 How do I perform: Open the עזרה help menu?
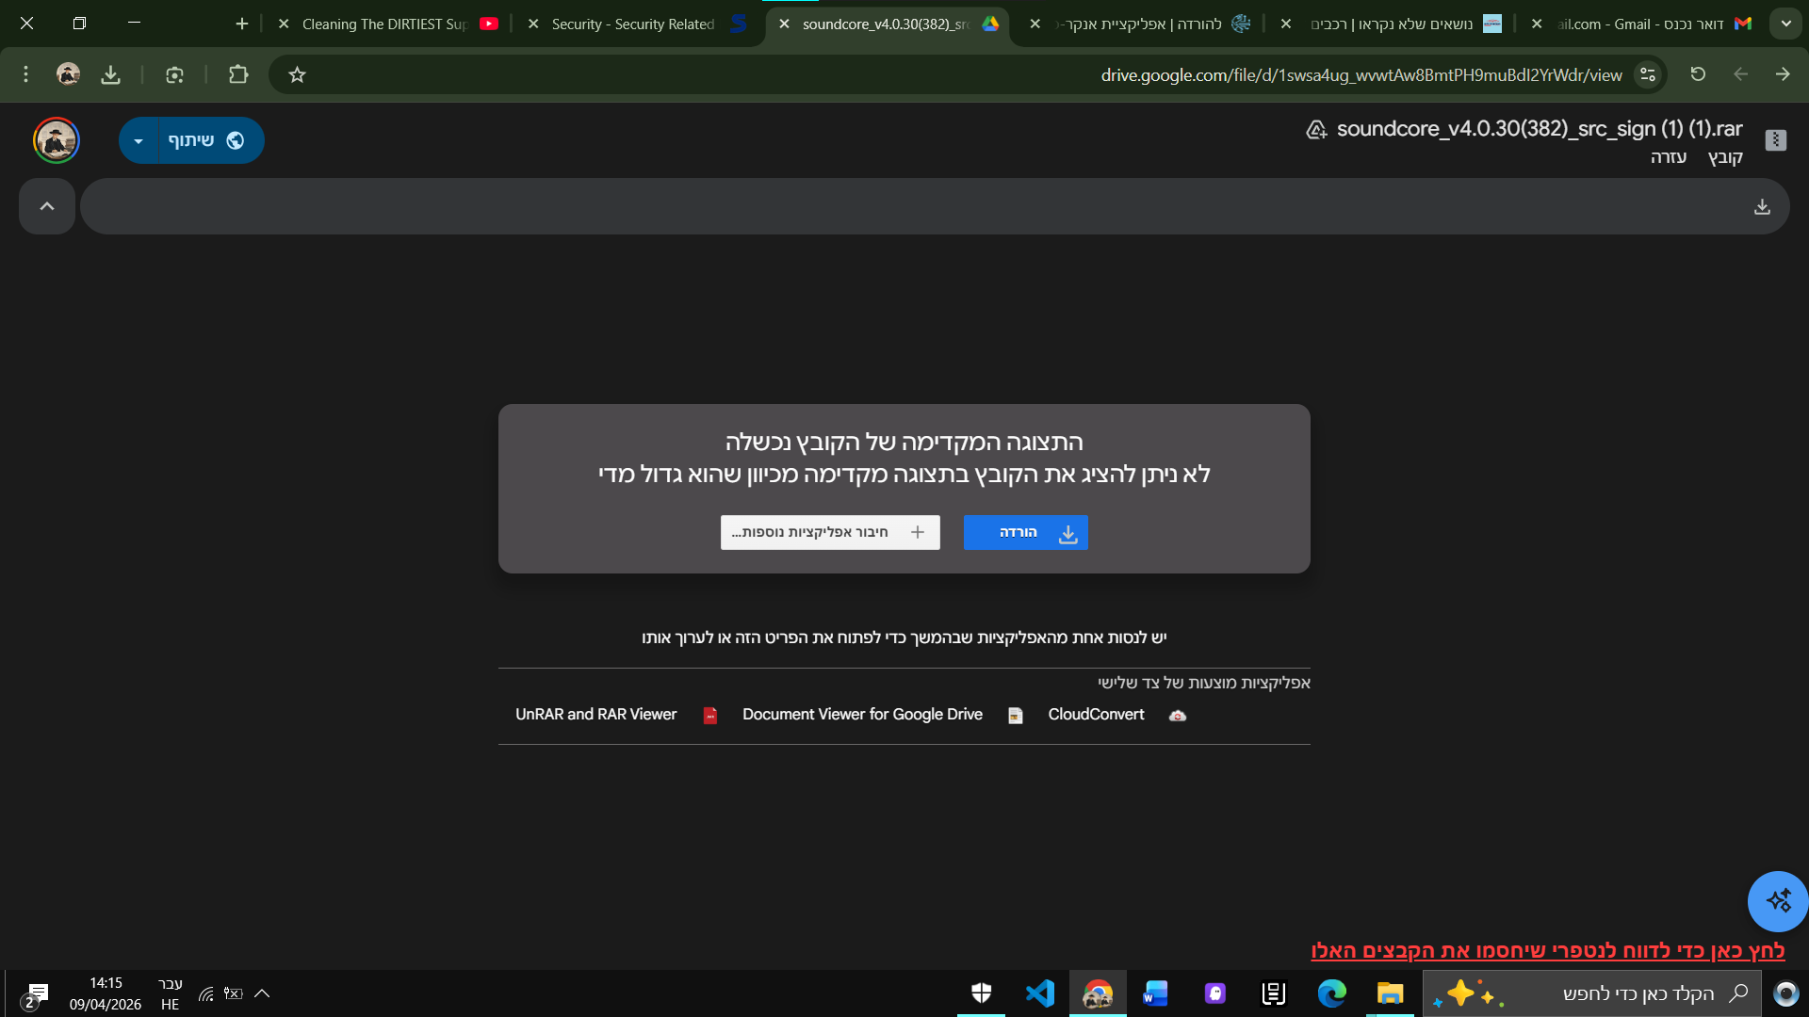[1668, 157]
